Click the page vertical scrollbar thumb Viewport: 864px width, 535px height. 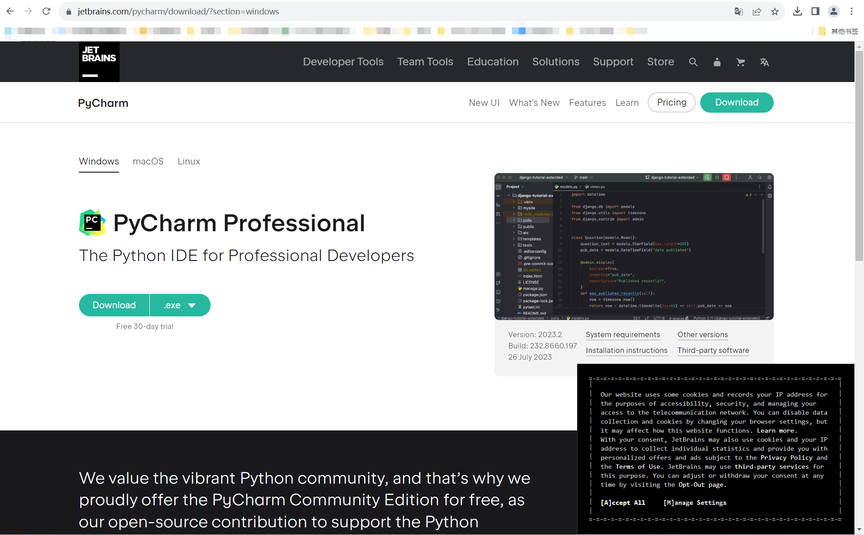click(859, 155)
